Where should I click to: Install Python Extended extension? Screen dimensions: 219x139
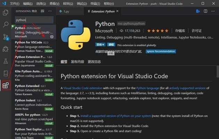(49, 95)
